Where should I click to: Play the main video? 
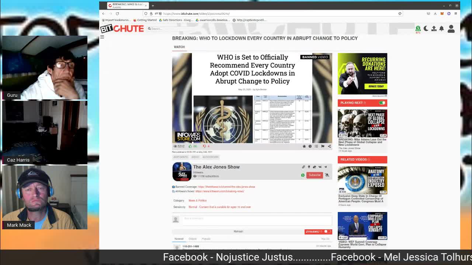[x=252, y=98]
